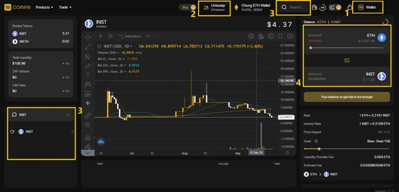The width and height of the screenshot is (399, 192).
Task: Select the text annotation tool
Action: click(x=88, y=75)
